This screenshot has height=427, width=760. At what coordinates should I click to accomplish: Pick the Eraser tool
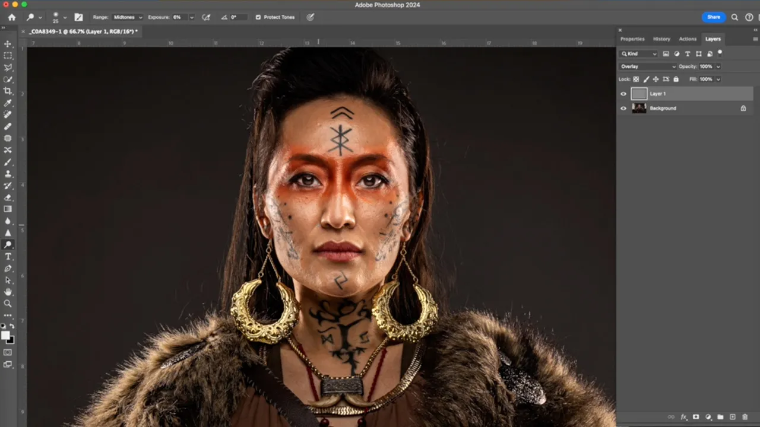(8, 197)
